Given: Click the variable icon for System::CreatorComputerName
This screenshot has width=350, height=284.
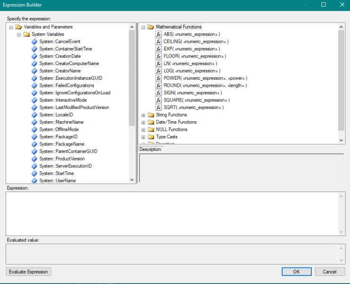Looking at the screenshot, I should coord(34,64).
